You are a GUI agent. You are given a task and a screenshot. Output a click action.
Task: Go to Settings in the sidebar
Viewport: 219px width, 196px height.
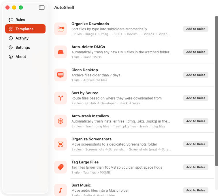pos(25,47)
